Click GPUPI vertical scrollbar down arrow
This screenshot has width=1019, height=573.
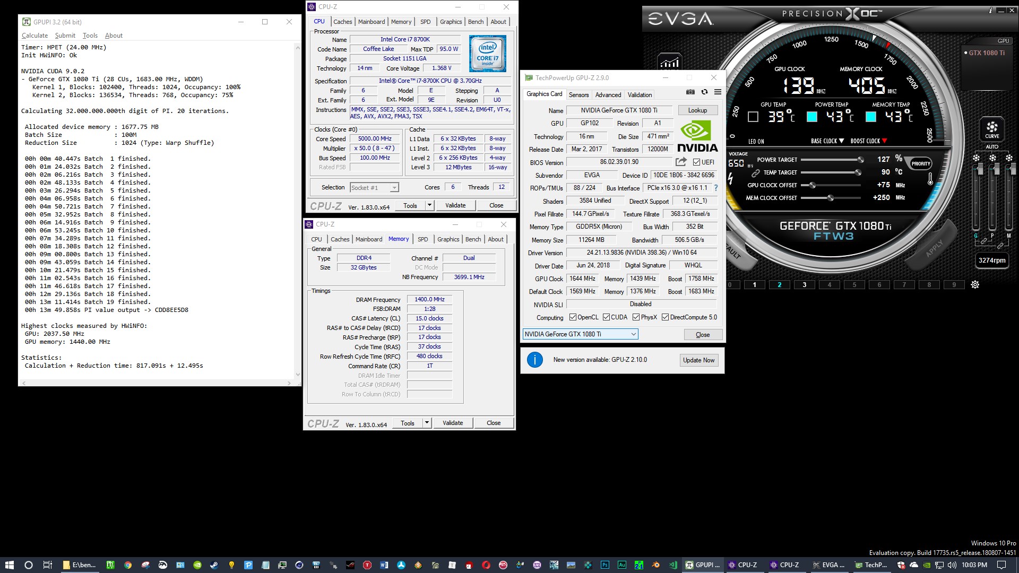(297, 375)
